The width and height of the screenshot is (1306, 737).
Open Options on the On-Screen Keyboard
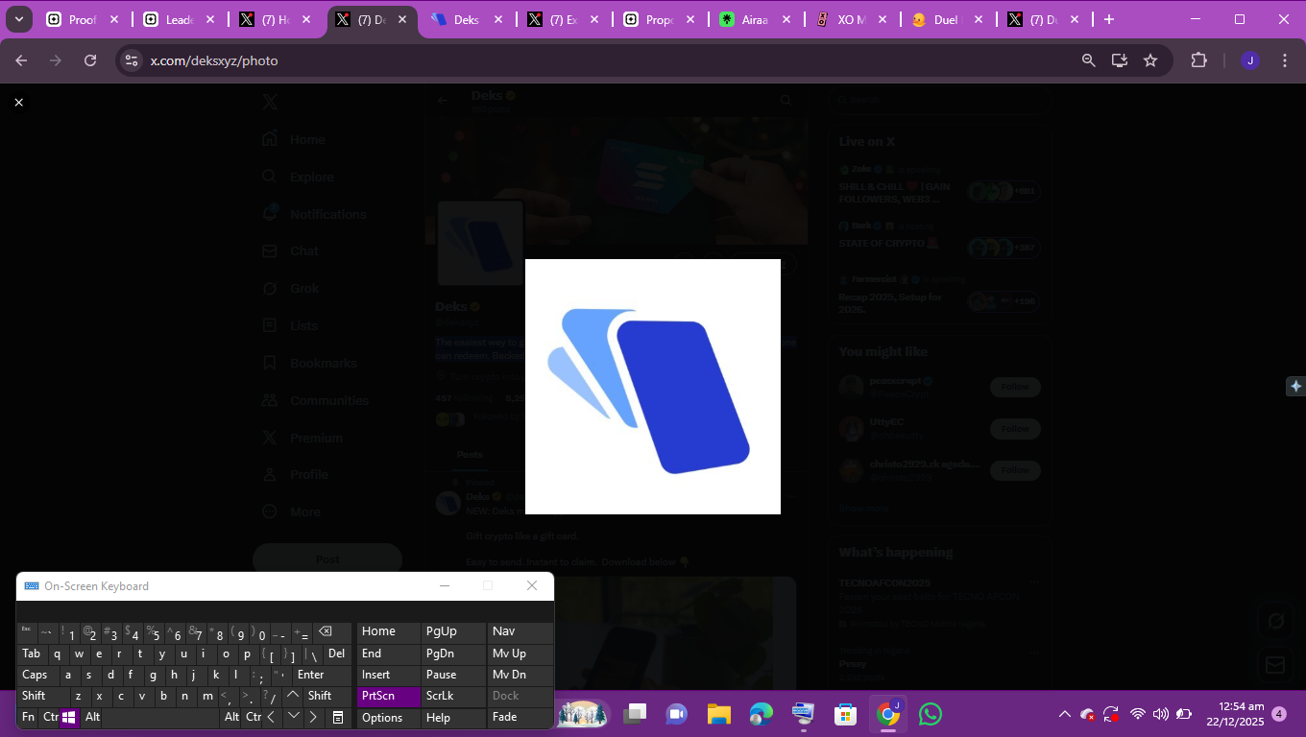pyautogui.click(x=382, y=718)
